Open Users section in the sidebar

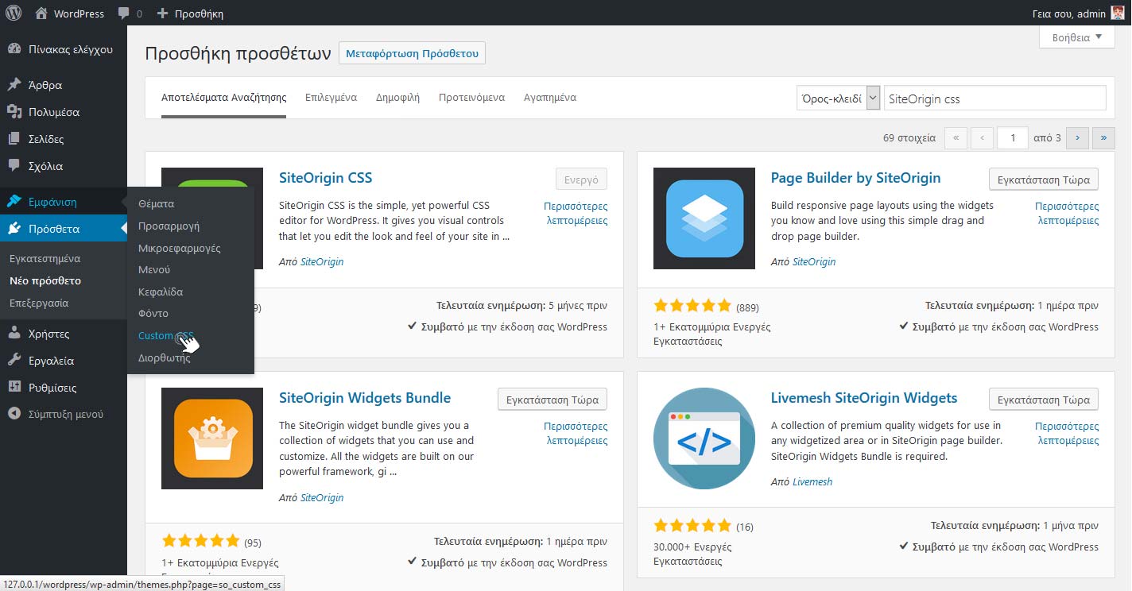tap(48, 334)
